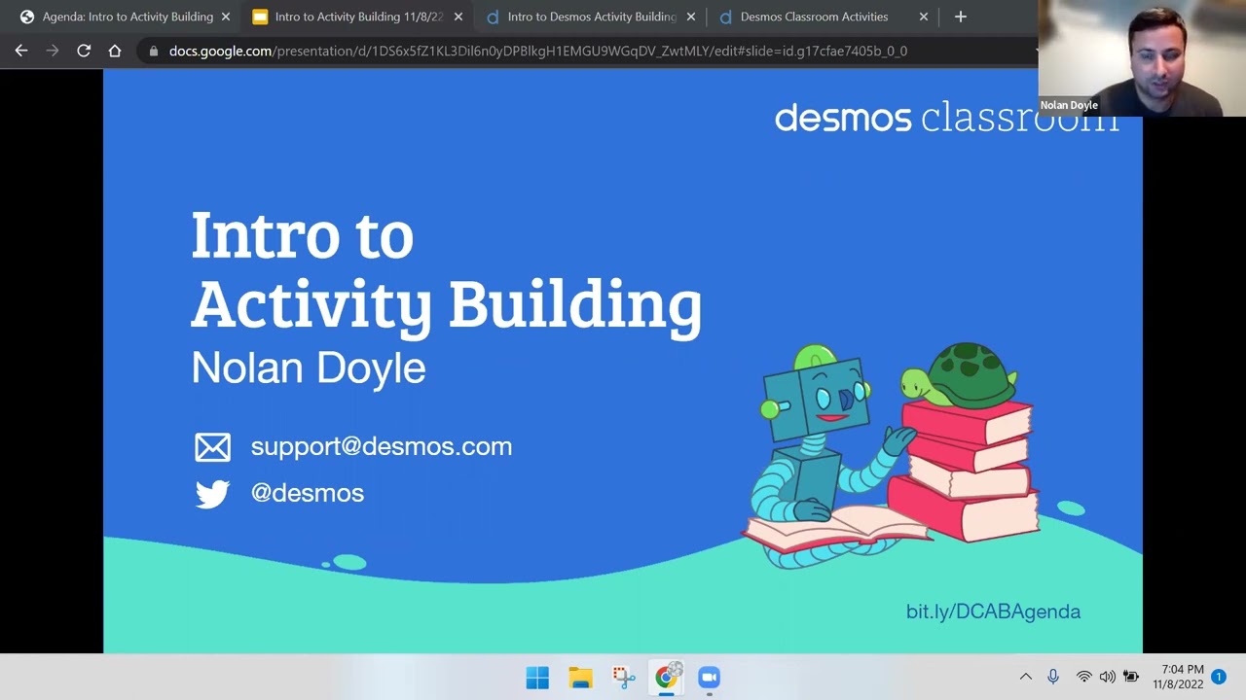Click Nolan Doyle's webcam video thumbnail

click(x=1142, y=58)
